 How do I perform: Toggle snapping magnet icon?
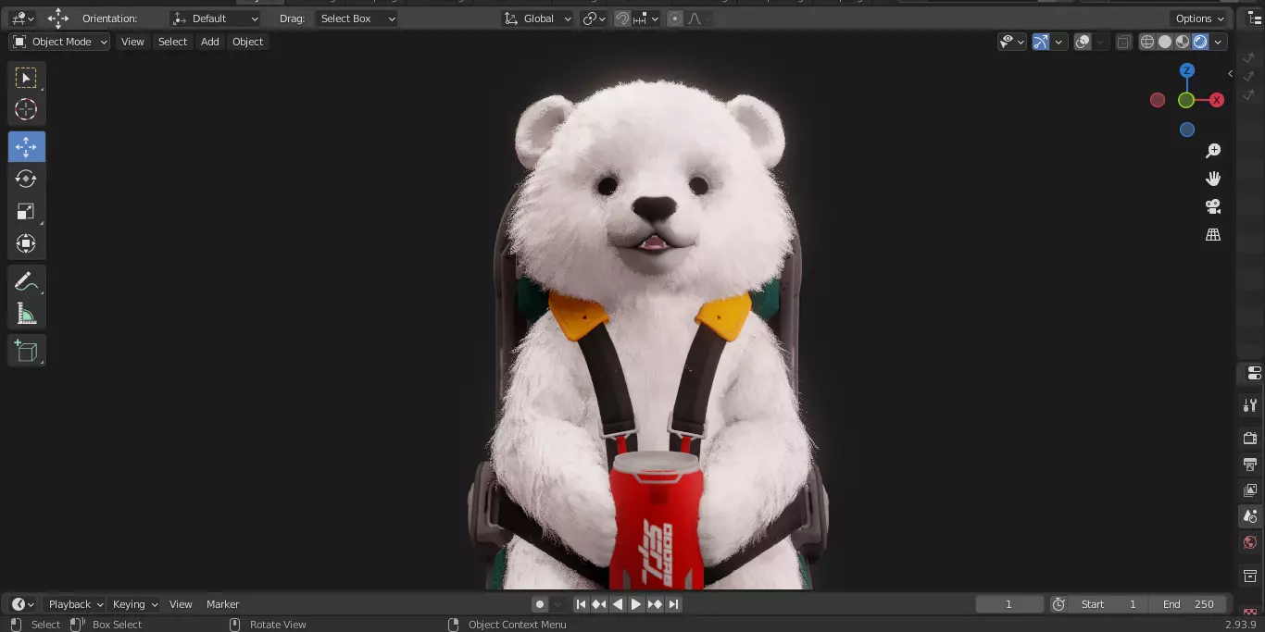pyautogui.click(x=622, y=19)
